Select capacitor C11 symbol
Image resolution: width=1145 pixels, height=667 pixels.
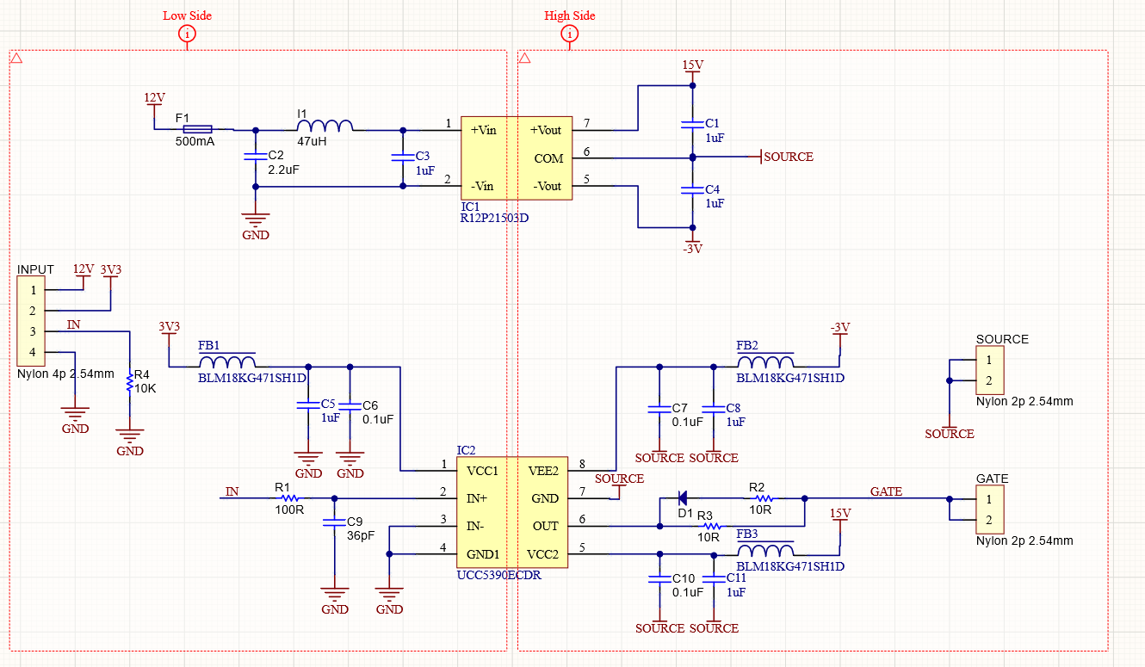pos(714,579)
